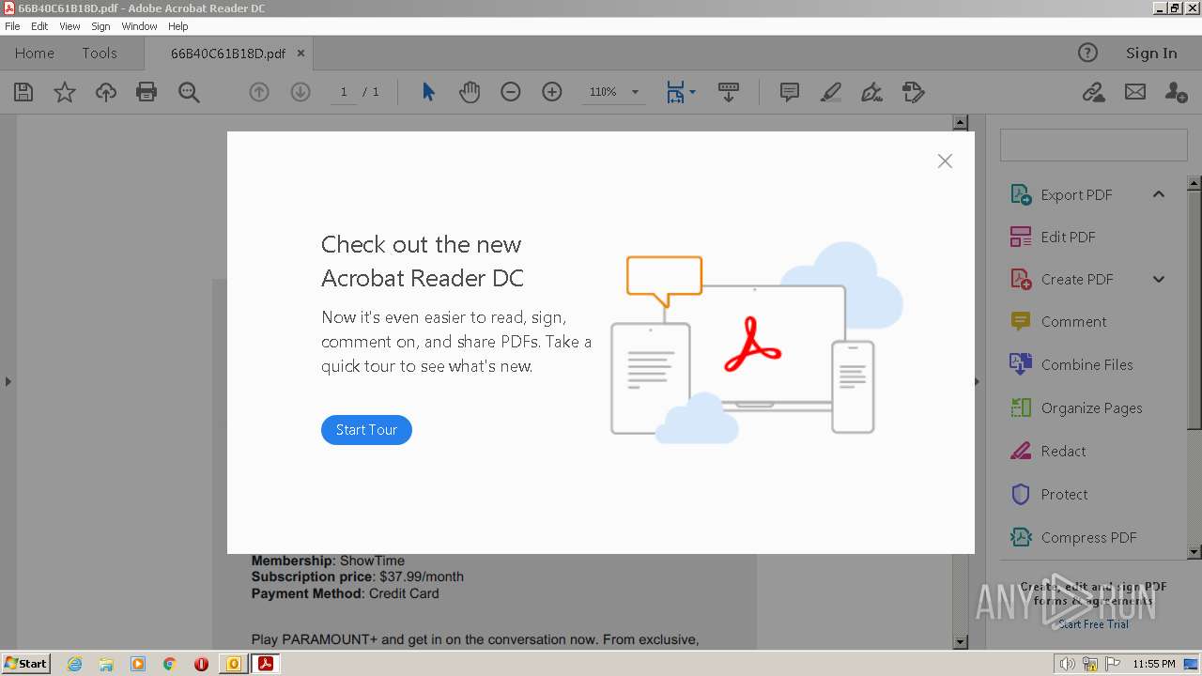Close the Acrobat Reader DC tour dialog

coord(945,161)
